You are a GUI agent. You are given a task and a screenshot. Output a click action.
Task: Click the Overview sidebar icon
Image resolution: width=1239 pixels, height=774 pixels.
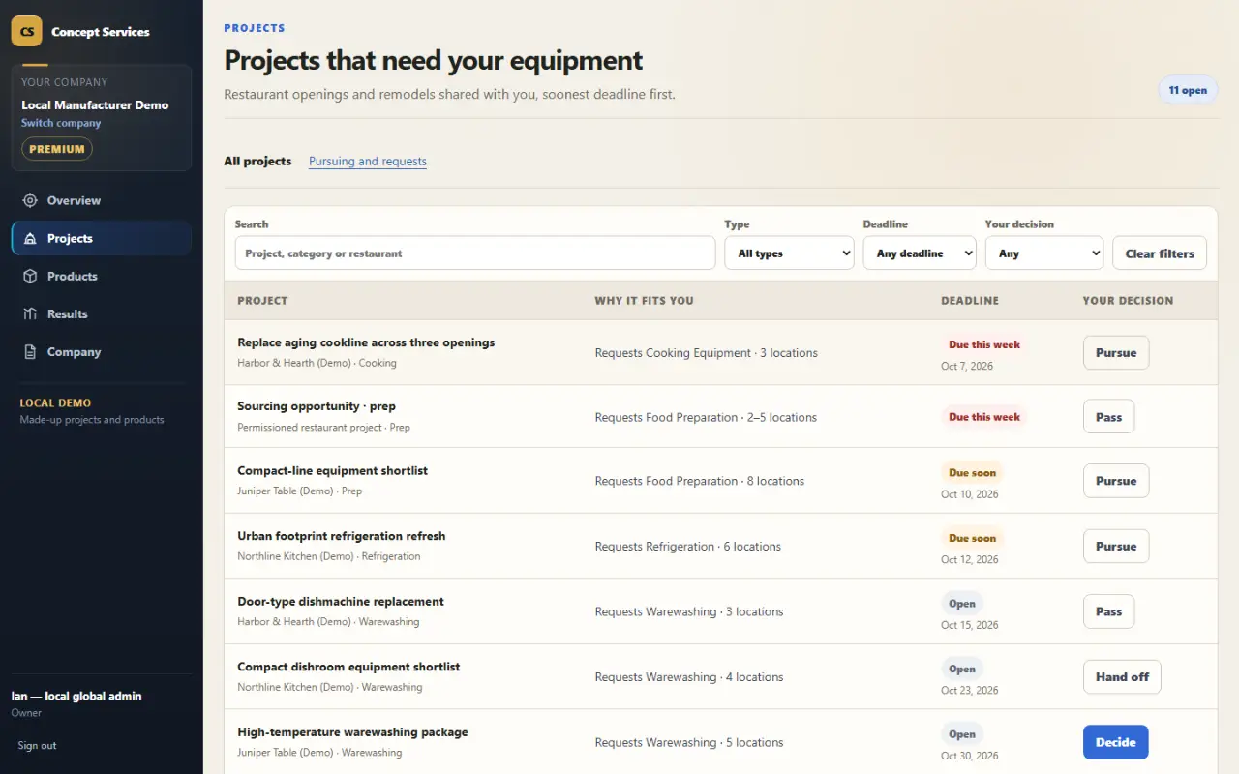(30, 200)
